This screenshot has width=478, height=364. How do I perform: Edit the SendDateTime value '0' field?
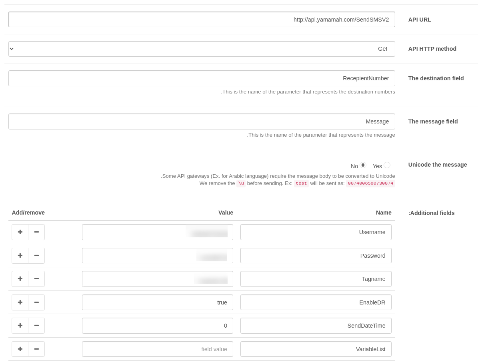tap(158, 326)
